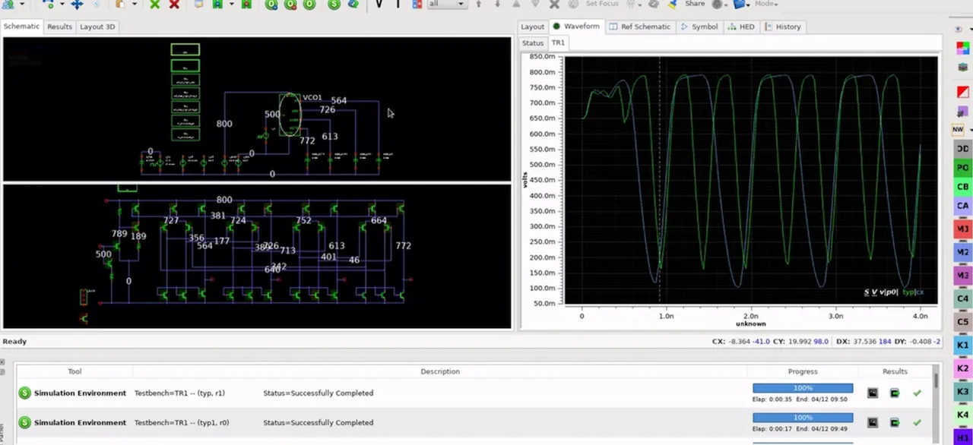Switch to the Layout 3D tab
The width and height of the screenshot is (973, 445).
pos(97,27)
